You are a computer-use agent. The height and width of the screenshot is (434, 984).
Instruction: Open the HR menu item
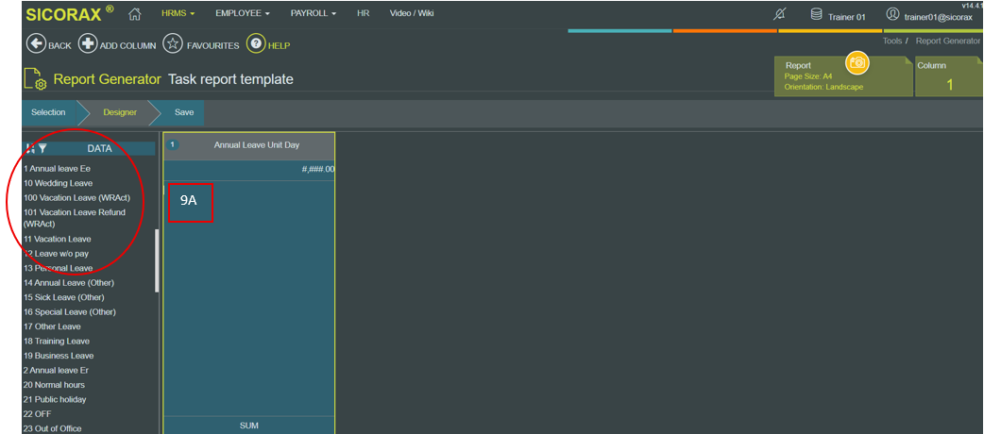(363, 13)
